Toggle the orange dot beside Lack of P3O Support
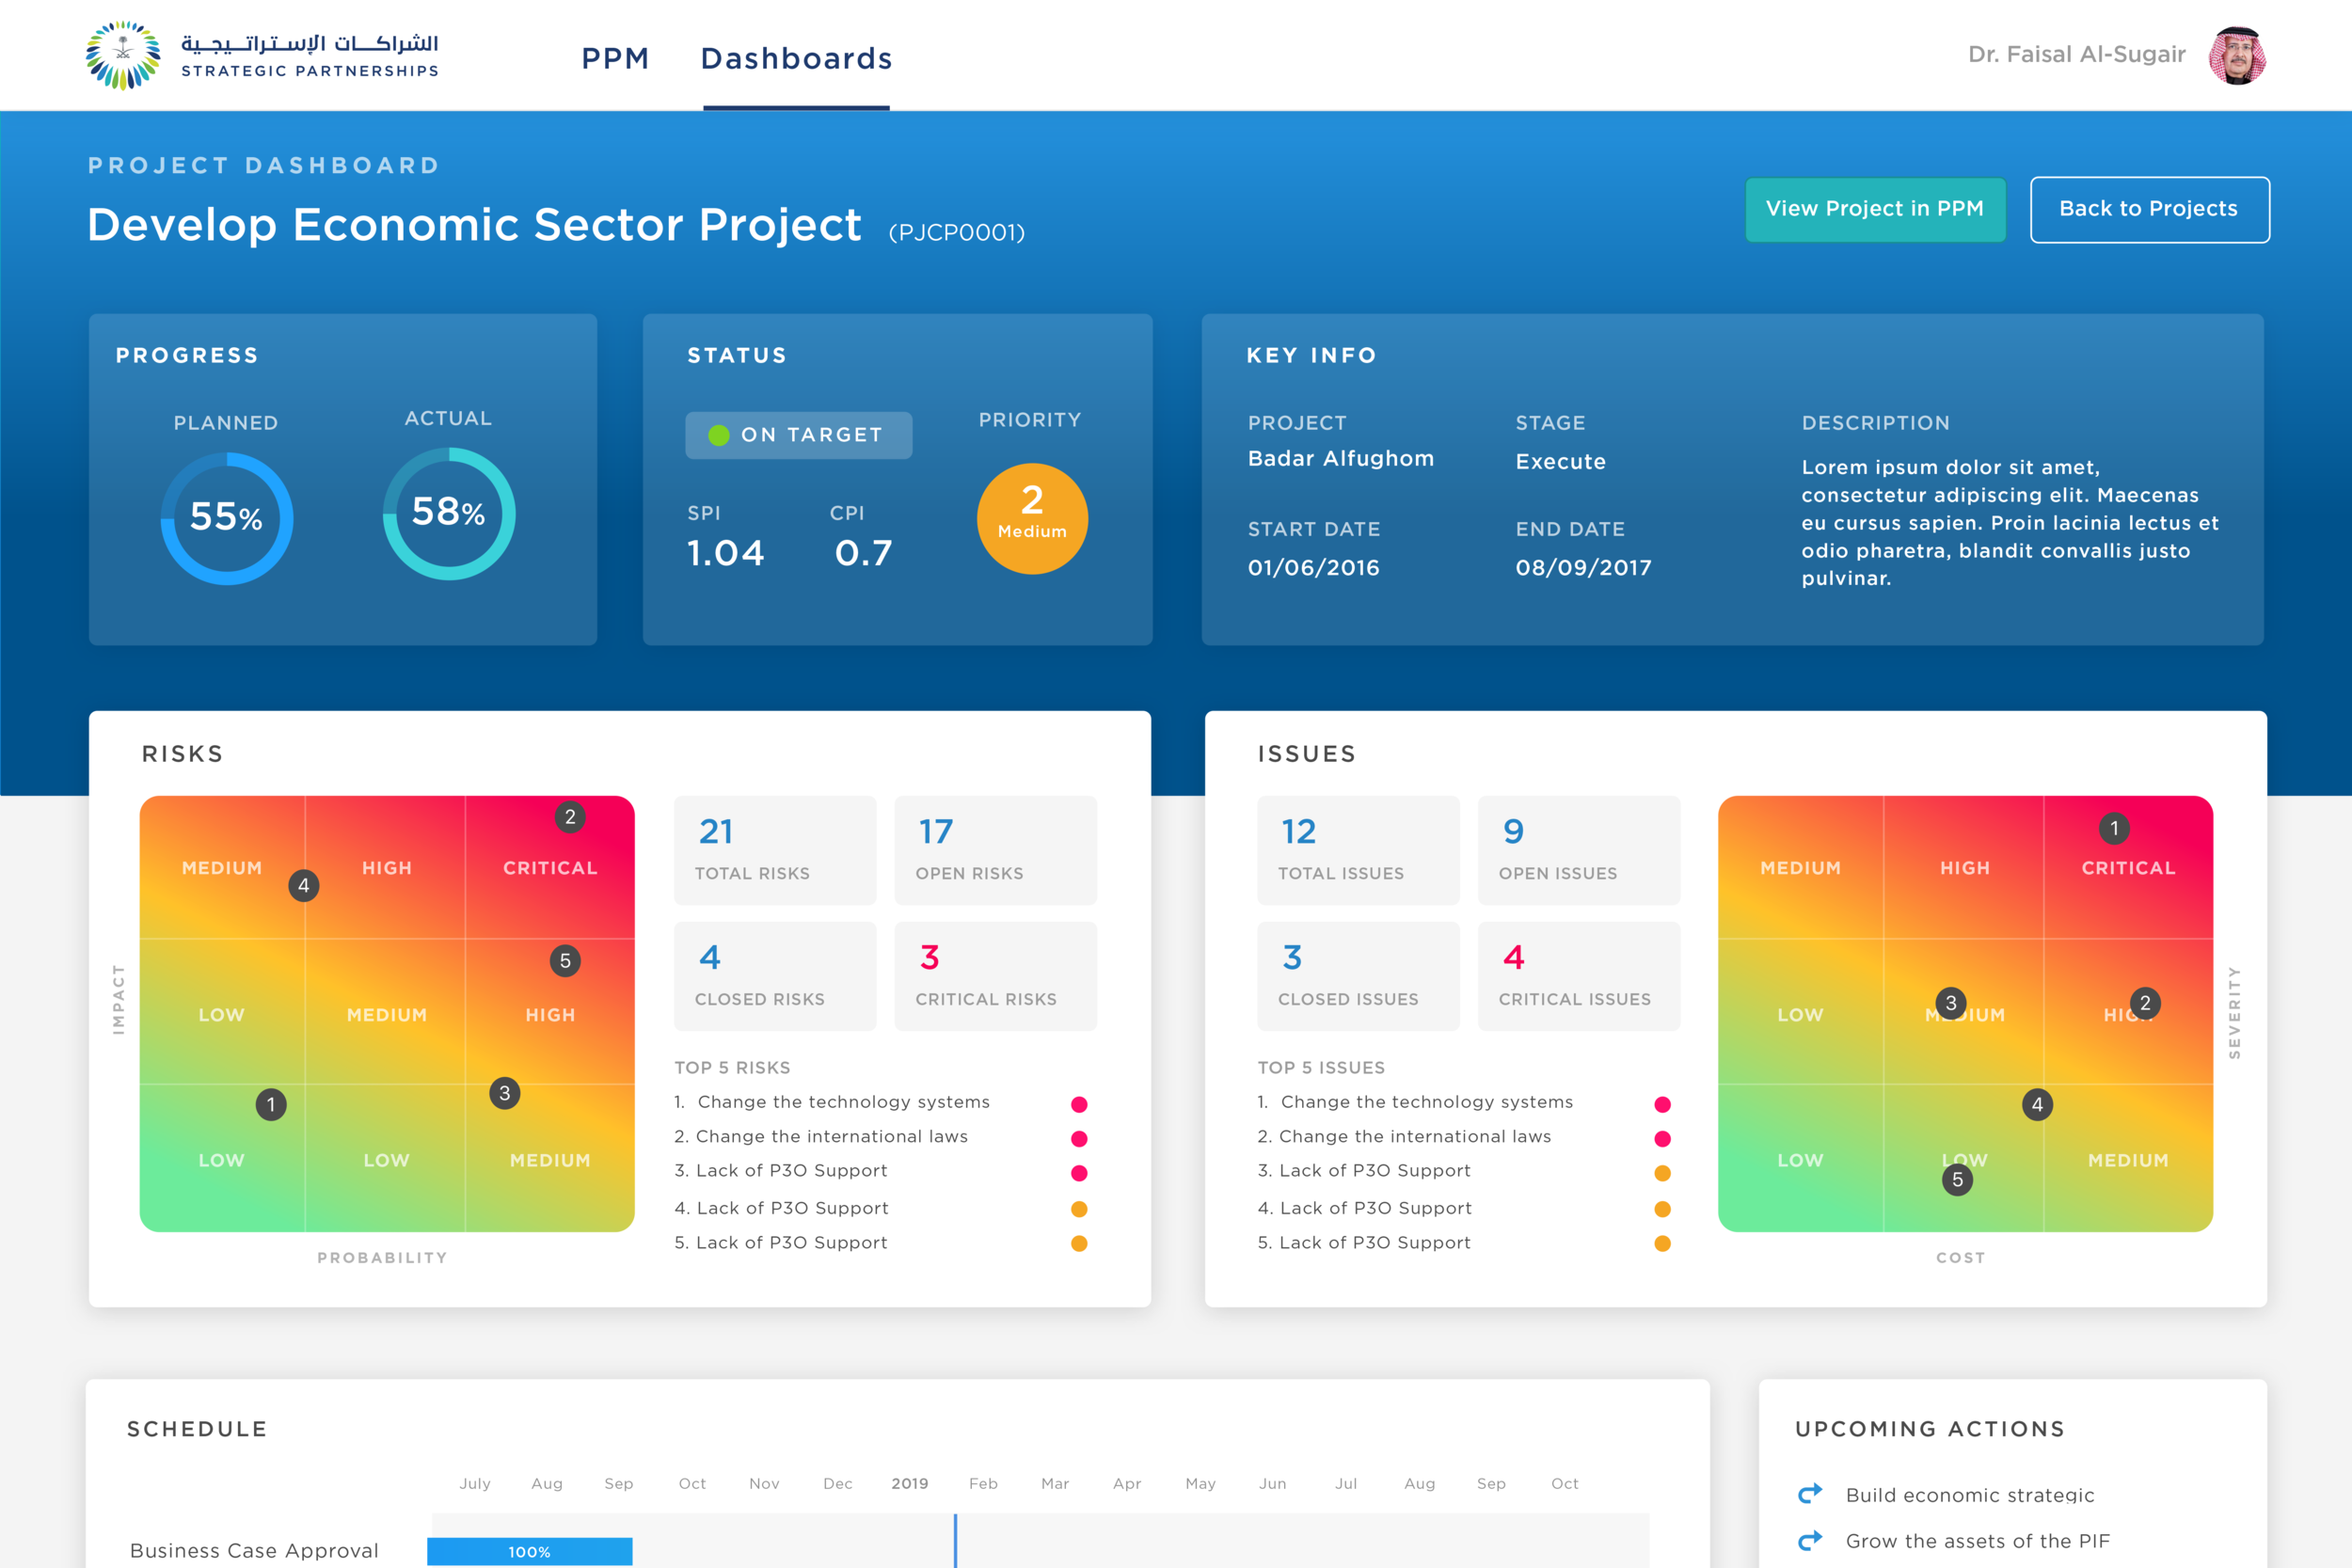Image resolution: width=2352 pixels, height=1568 pixels. coord(1078,1207)
